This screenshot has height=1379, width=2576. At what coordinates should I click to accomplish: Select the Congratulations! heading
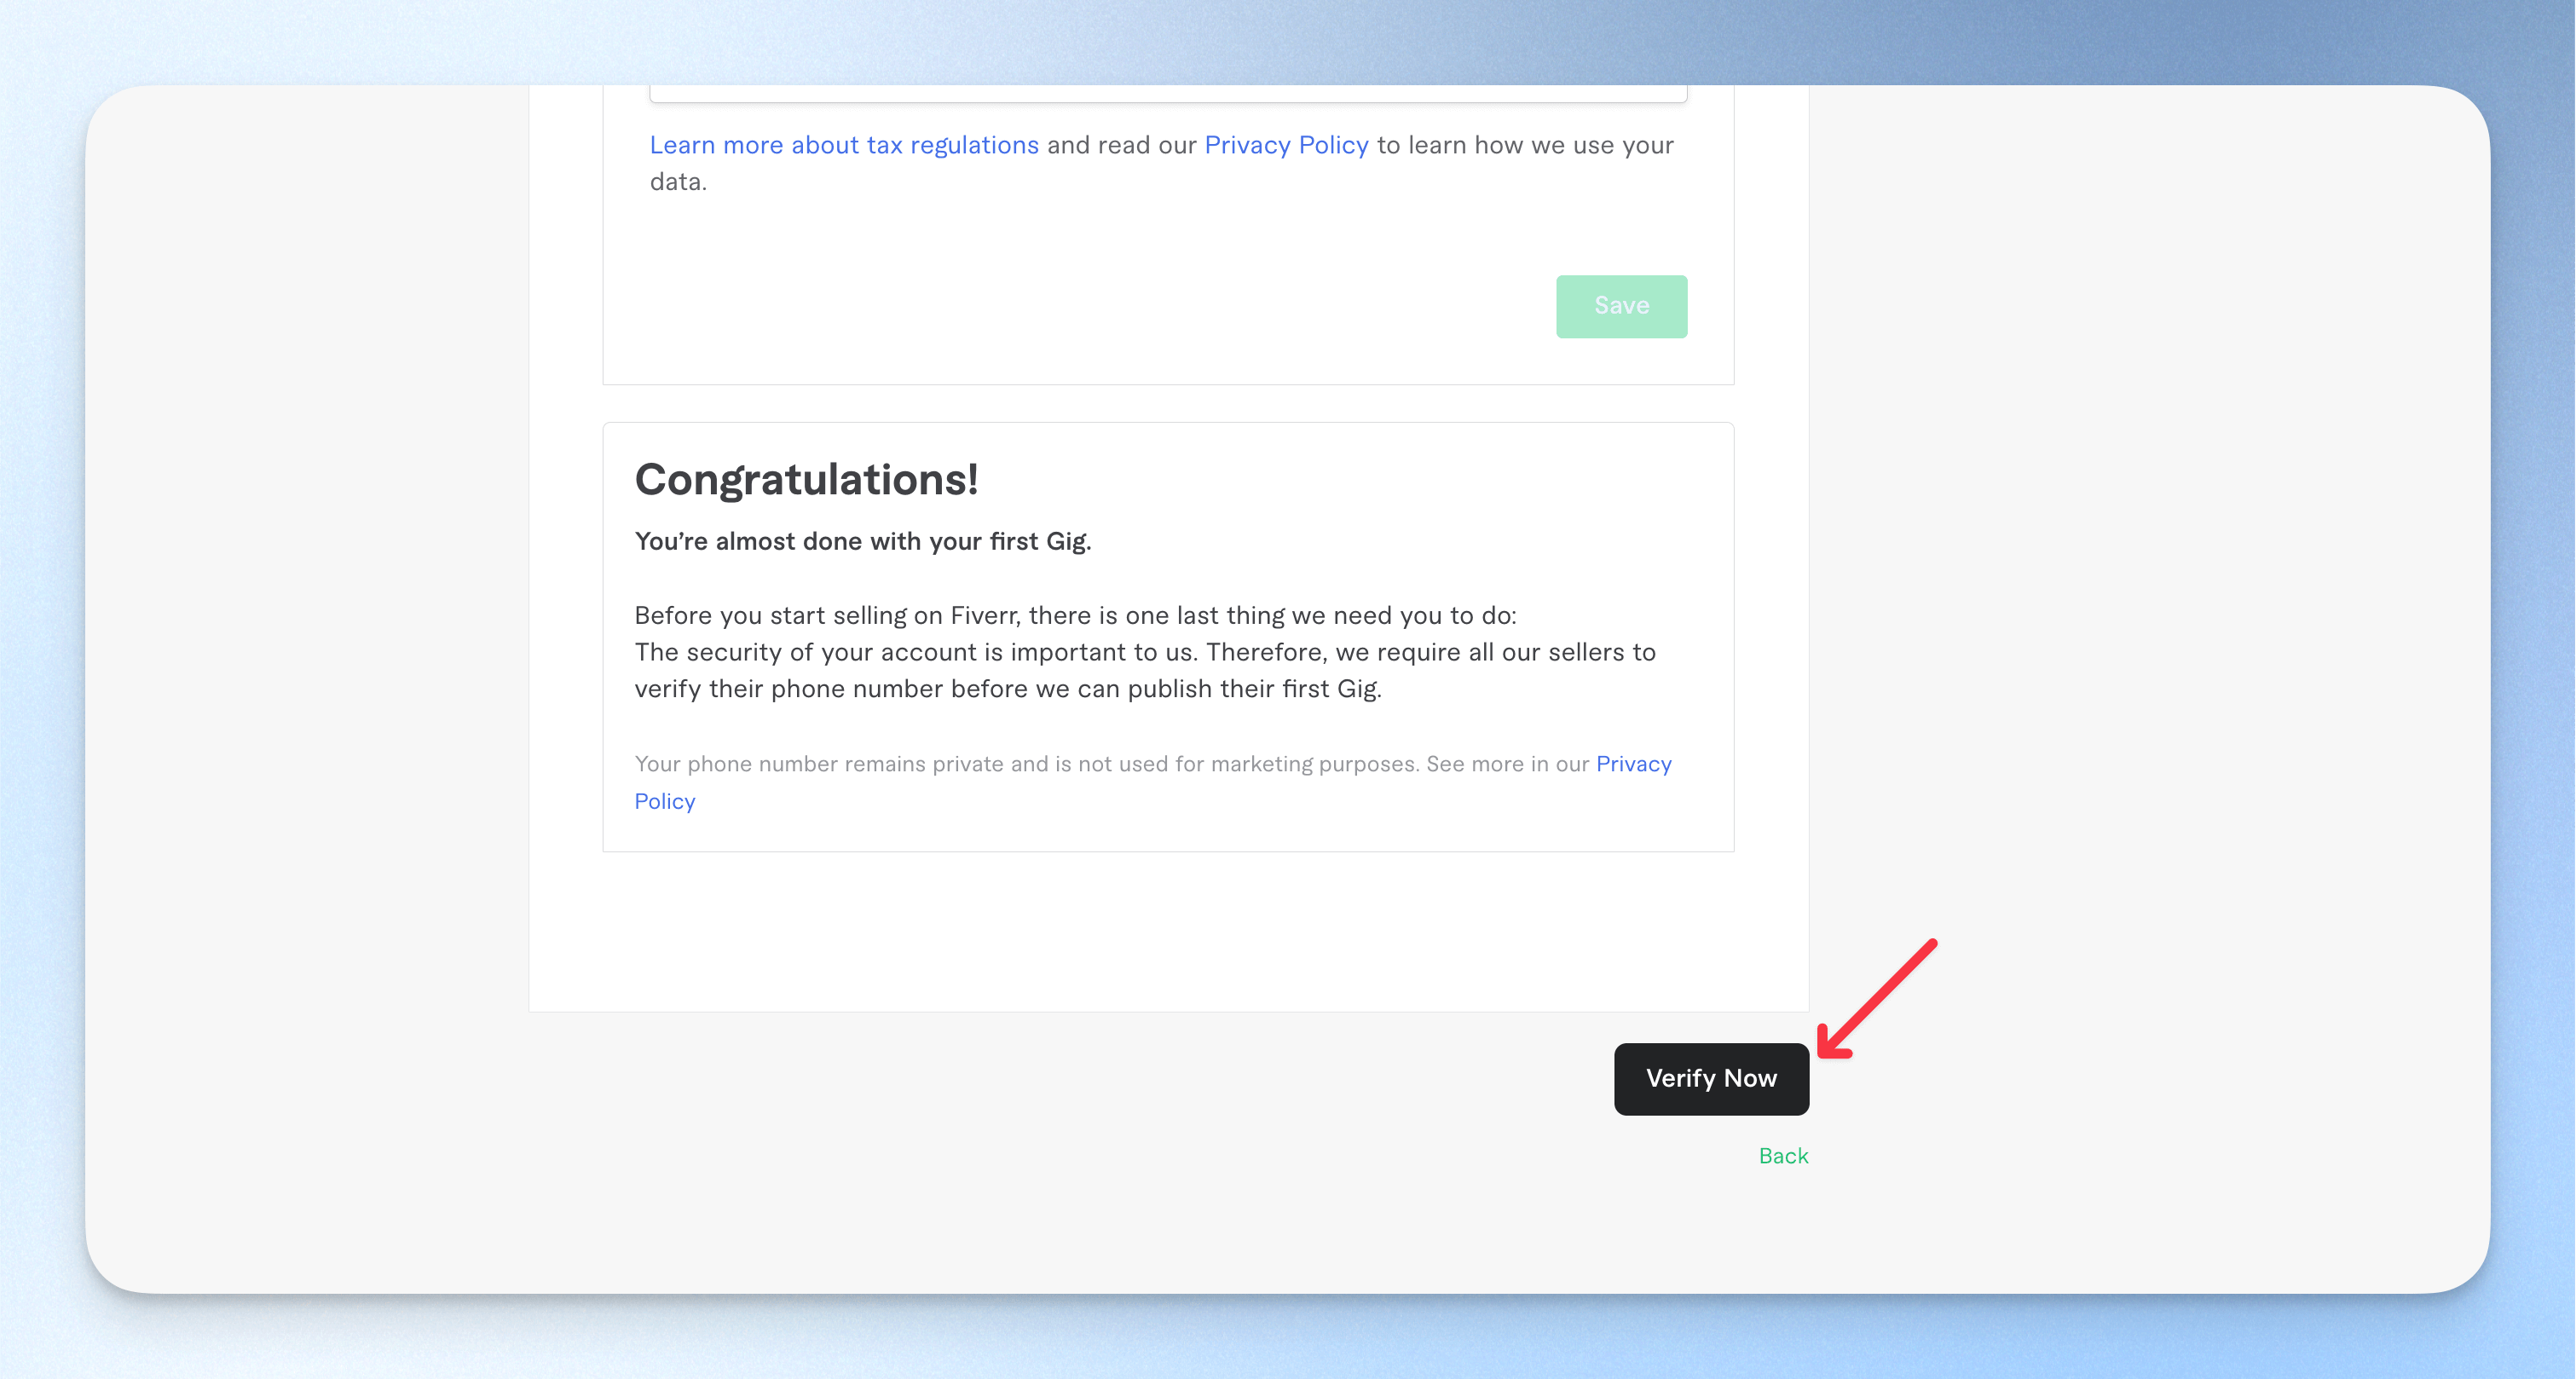(806, 480)
